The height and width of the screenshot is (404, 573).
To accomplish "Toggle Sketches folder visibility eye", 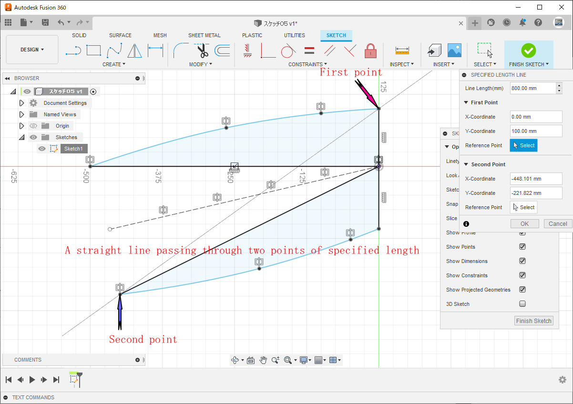I will pos(33,137).
